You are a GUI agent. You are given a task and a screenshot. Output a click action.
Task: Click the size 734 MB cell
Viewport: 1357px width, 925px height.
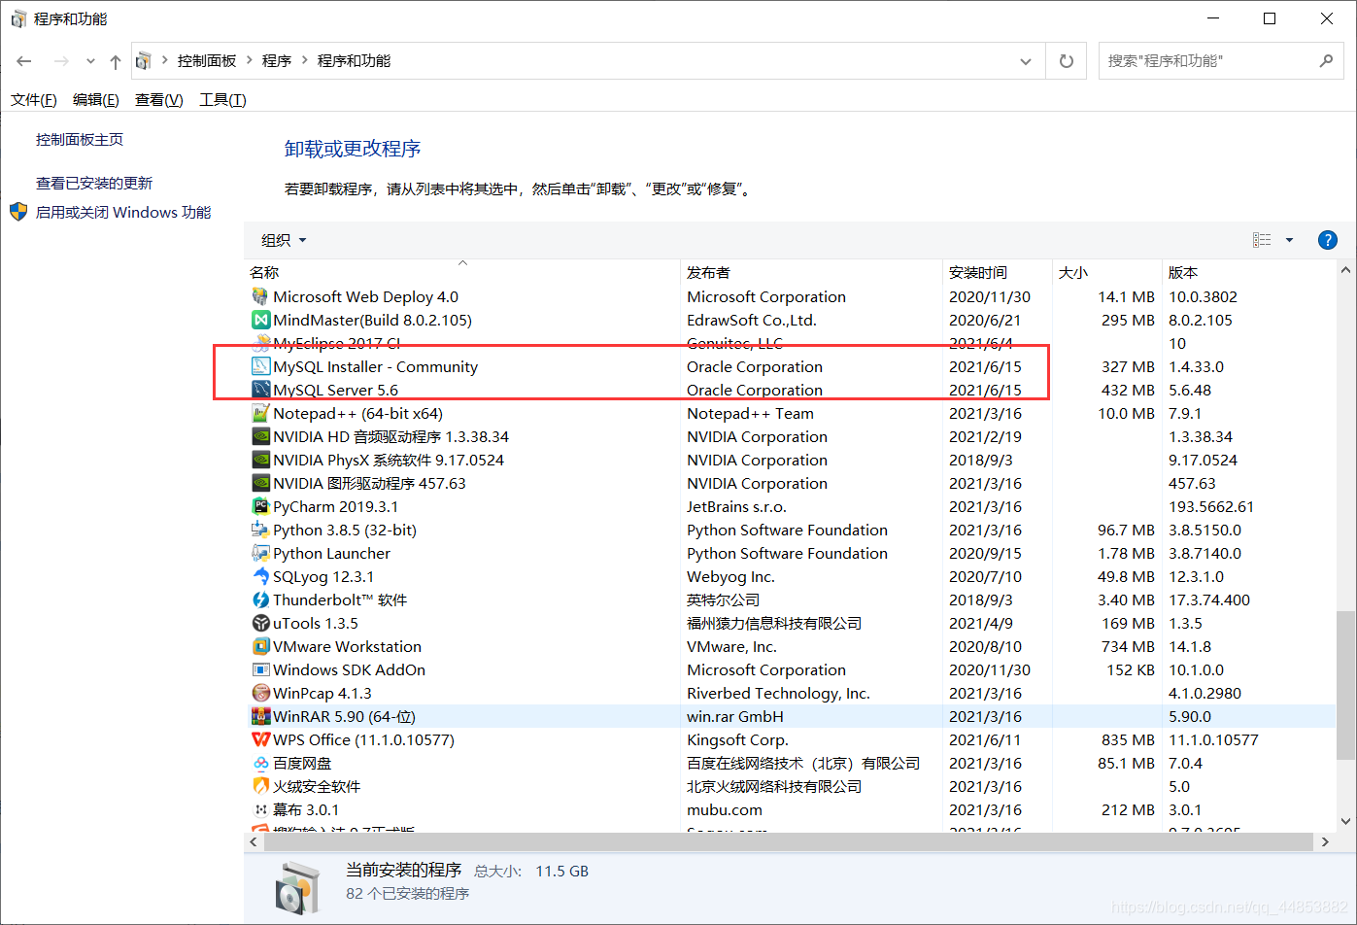(x=1128, y=646)
